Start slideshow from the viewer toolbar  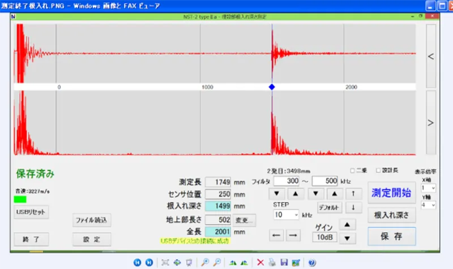(186, 262)
